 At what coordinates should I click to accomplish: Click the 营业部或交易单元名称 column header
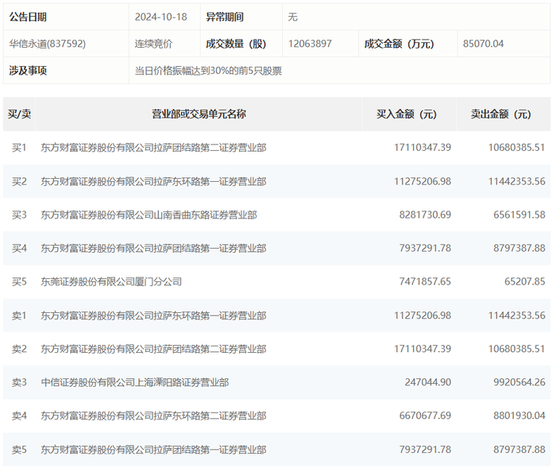pyautogui.click(x=199, y=114)
